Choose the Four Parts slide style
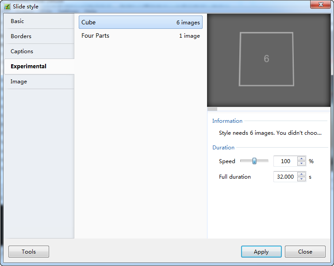Viewport: 334px width, 266px height. (140, 36)
